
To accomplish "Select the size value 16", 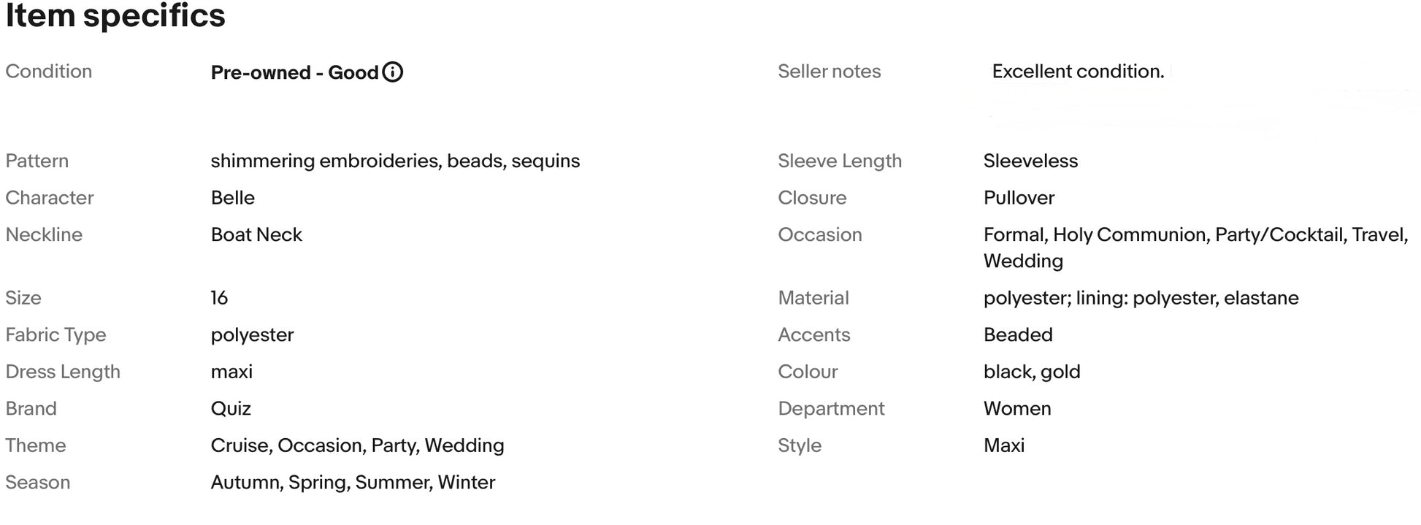I will 219,298.
